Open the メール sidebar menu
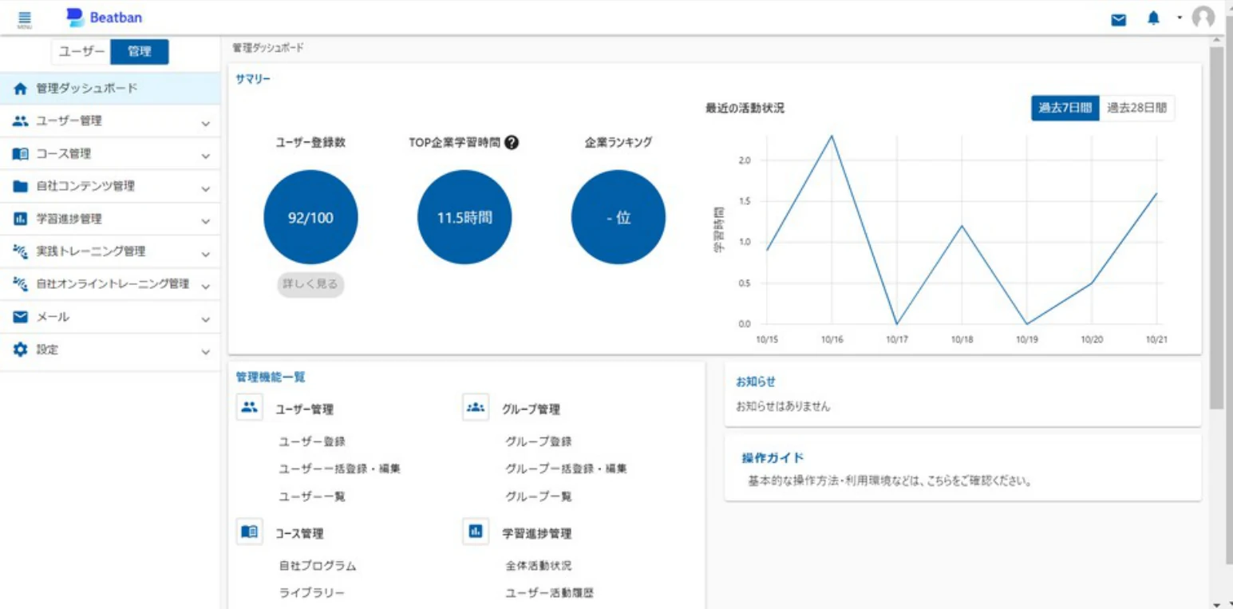Image resolution: width=1233 pixels, height=609 pixels. coord(110,317)
